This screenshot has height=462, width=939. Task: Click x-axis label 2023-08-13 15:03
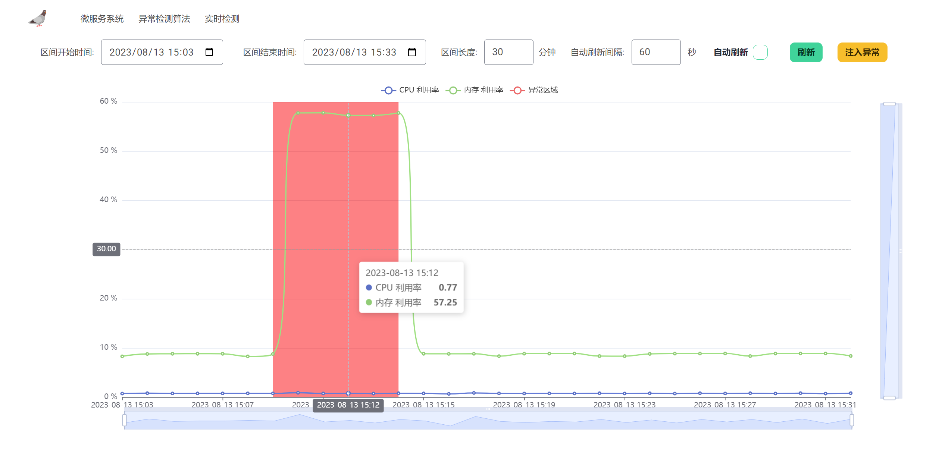(122, 405)
